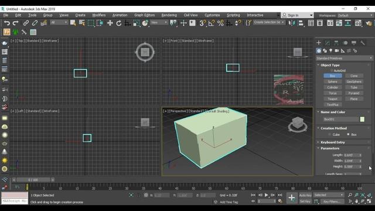Select the Box creation method radio
Screen dimensions: 375x211
pos(348,134)
